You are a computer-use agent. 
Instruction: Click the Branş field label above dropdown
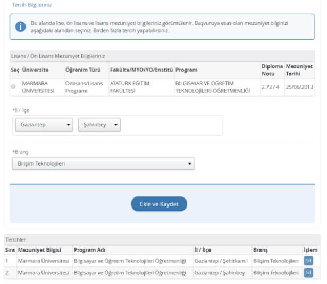20,152
